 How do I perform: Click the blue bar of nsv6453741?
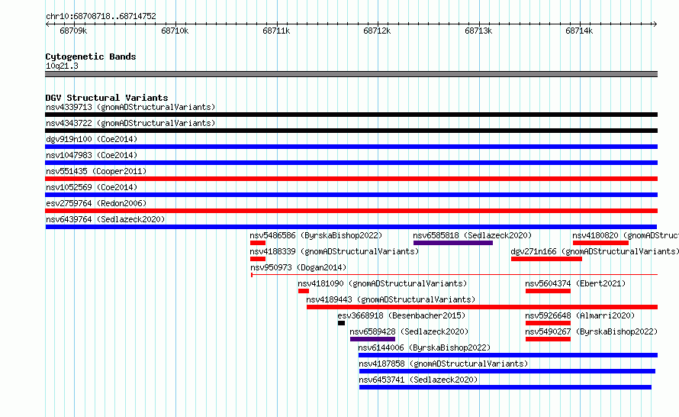(505, 387)
